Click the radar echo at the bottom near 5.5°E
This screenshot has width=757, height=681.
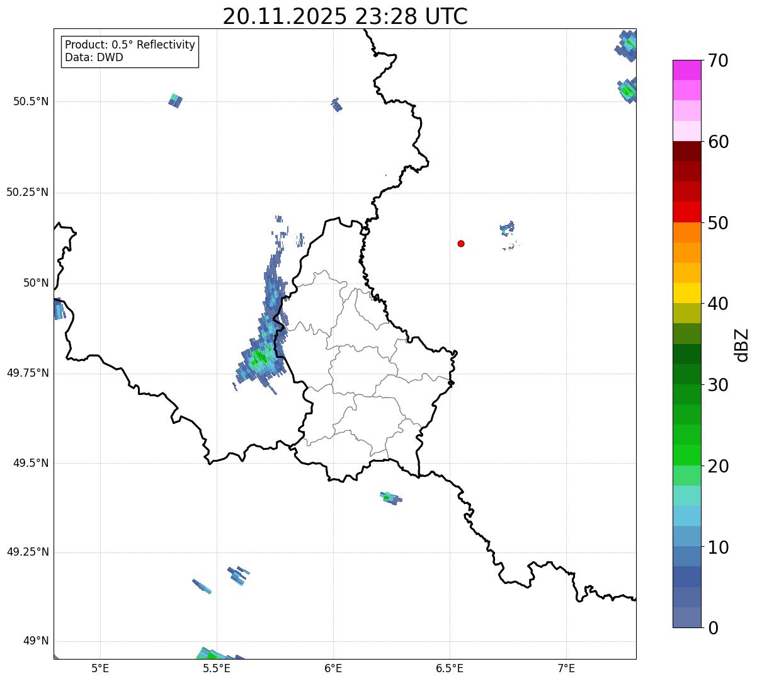click(x=218, y=653)
